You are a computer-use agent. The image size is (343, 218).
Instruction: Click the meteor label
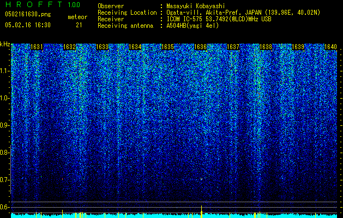(77, 17)
